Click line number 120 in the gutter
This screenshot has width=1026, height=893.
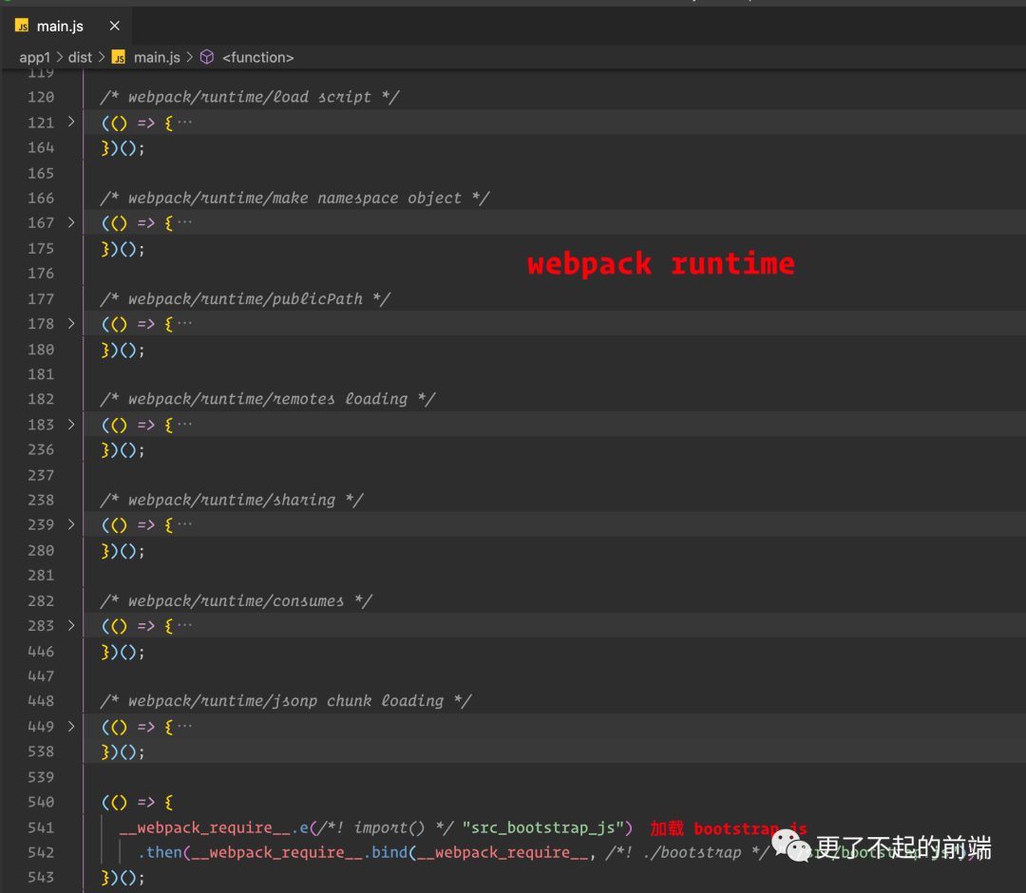point(41,97)
